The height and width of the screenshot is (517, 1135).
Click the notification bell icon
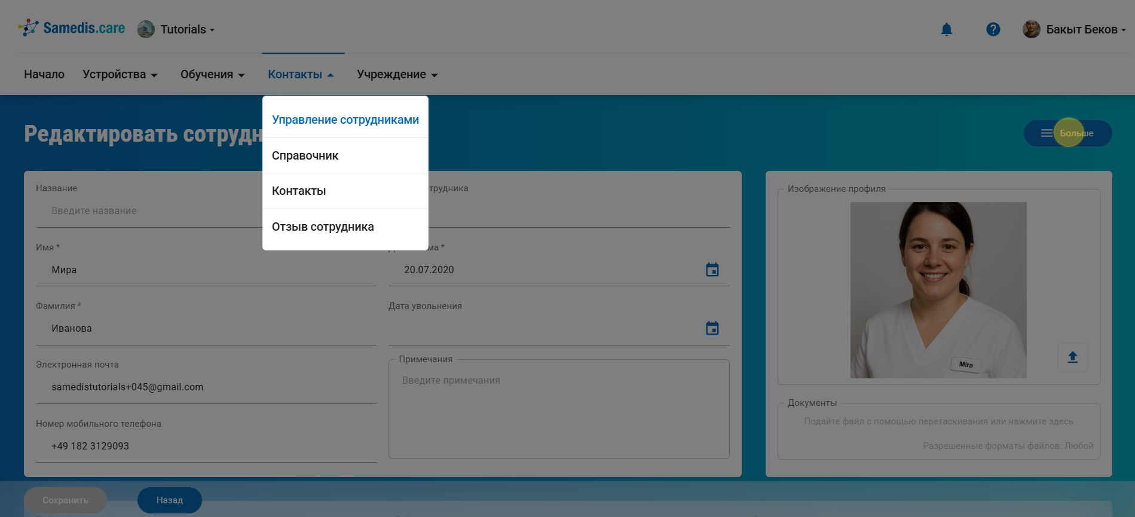946,29
